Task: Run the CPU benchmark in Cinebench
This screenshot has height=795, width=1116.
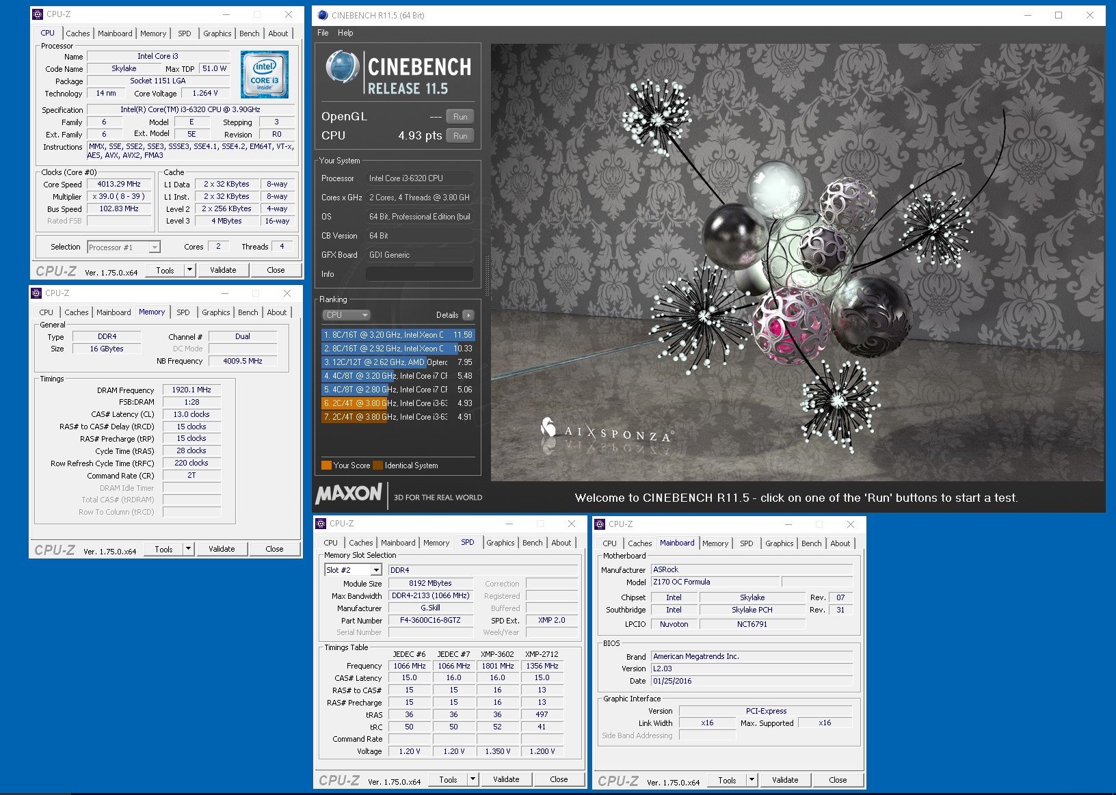Action: (x=460, y=136)
